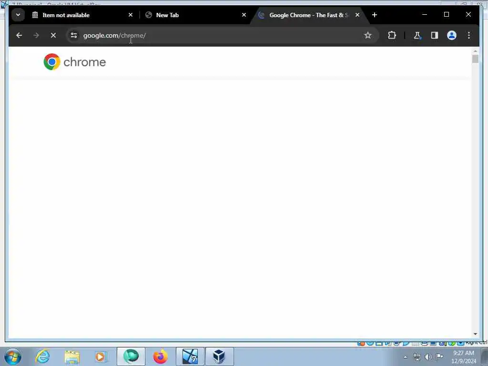The width and height of the screenshot is (488, 366).
Task: Open the network status tray icon
Action: pos(417,357)
